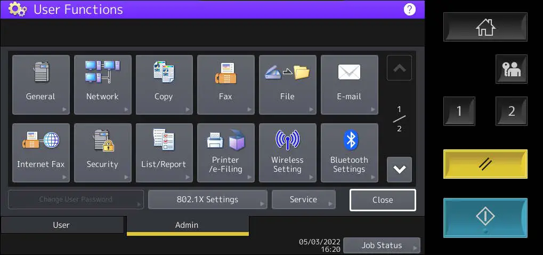Screen dimensions: 543x255
Task: Tap programmable button 1
Action: click(459, 111)
